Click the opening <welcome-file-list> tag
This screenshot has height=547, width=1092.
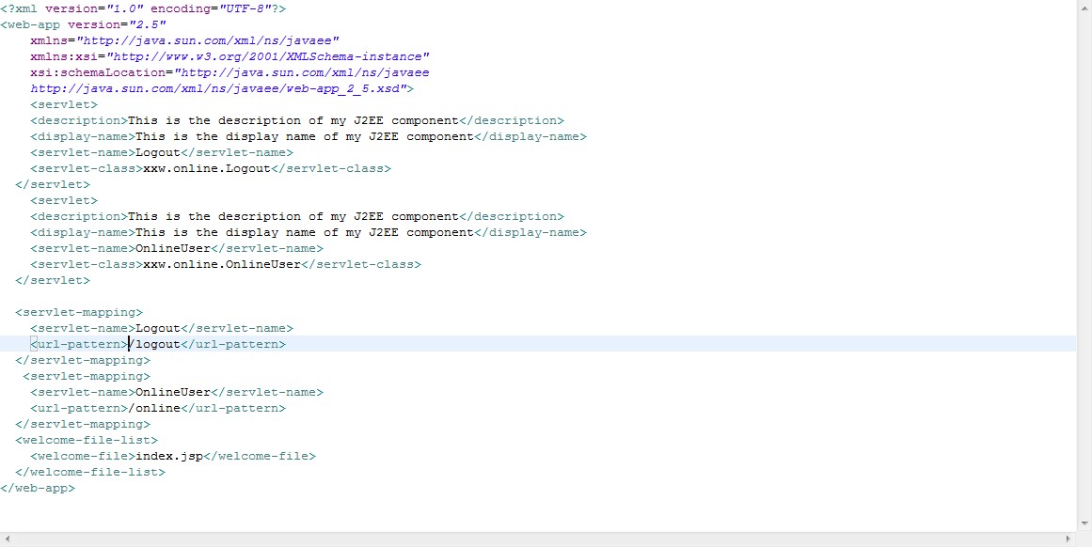click(87, 441)
